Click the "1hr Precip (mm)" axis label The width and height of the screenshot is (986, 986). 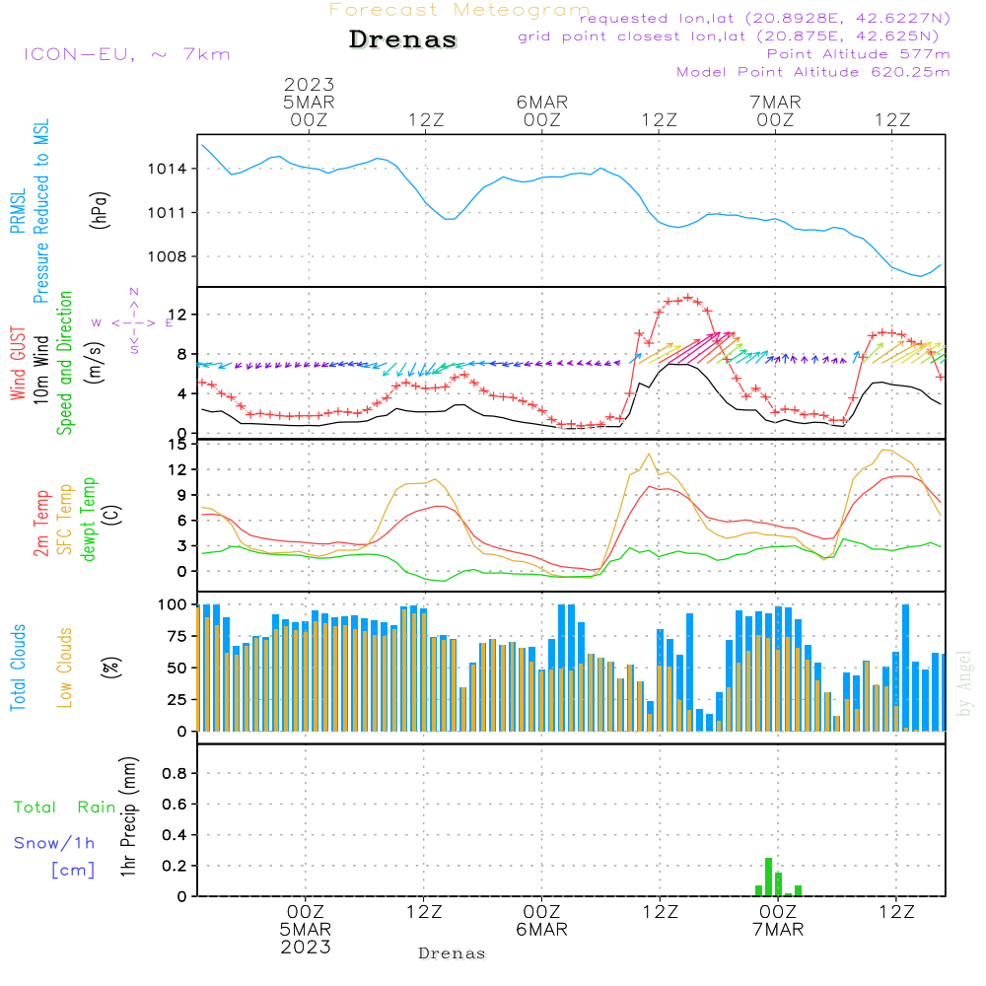[128, 816]
